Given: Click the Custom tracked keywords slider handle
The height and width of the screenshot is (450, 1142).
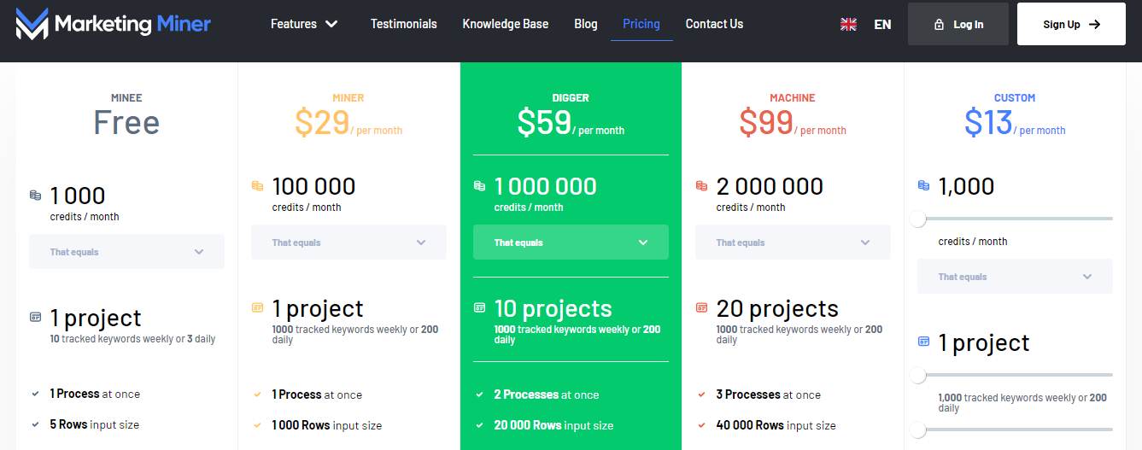Looking at the screenshot, I should [918, 430].
